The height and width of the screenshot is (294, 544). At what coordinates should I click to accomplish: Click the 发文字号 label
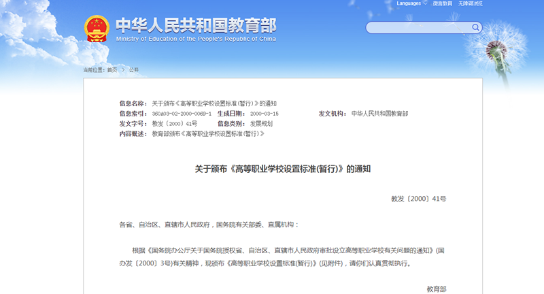tap(133, 124)
